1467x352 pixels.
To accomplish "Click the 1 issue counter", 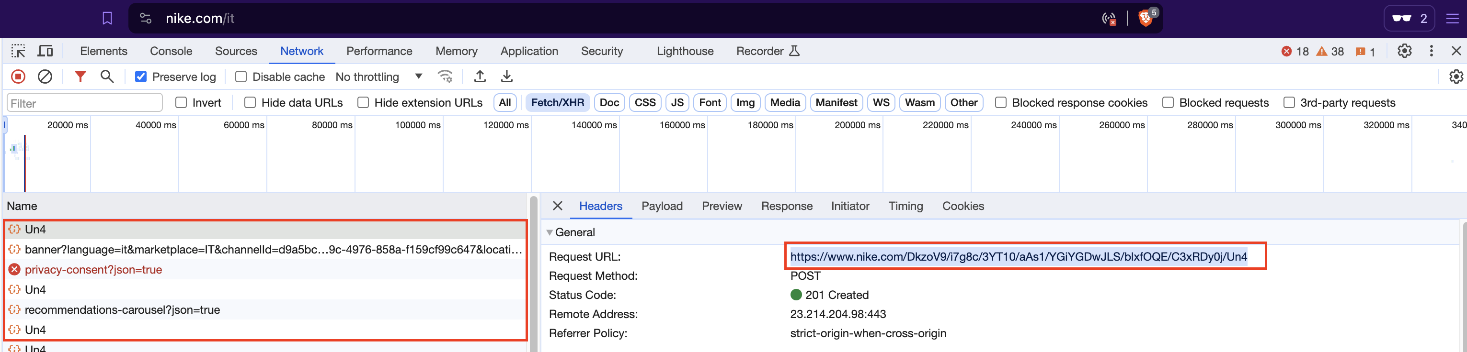I will click(1365, 52).
